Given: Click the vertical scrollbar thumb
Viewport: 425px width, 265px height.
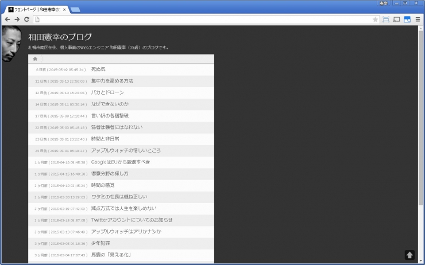Looking at the screenshot, I should [x=420, y=118].
